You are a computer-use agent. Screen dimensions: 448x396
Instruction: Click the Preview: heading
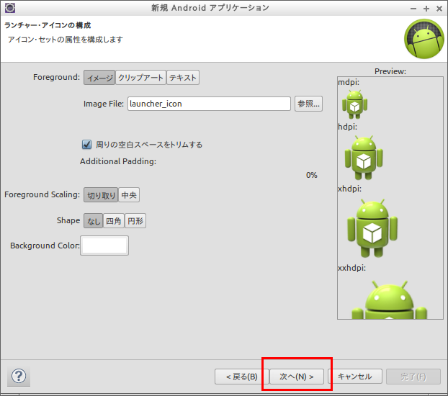(390, 71)
